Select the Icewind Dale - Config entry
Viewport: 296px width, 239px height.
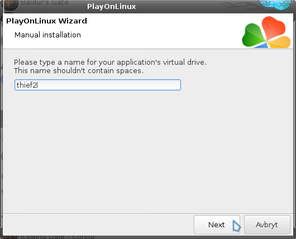(x=57, y=237)
